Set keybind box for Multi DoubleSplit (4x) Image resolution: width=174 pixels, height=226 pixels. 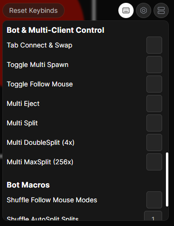(x=154, y=142)
